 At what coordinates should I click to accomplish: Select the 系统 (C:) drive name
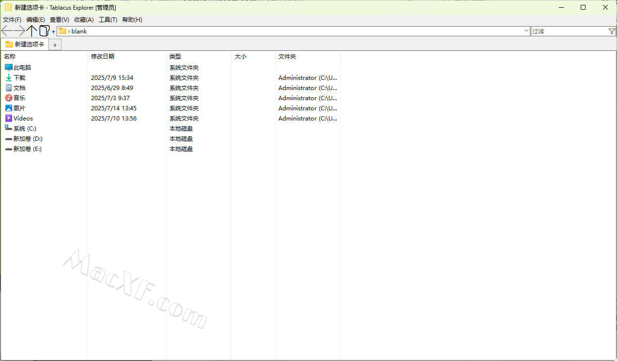coord(25,129)
